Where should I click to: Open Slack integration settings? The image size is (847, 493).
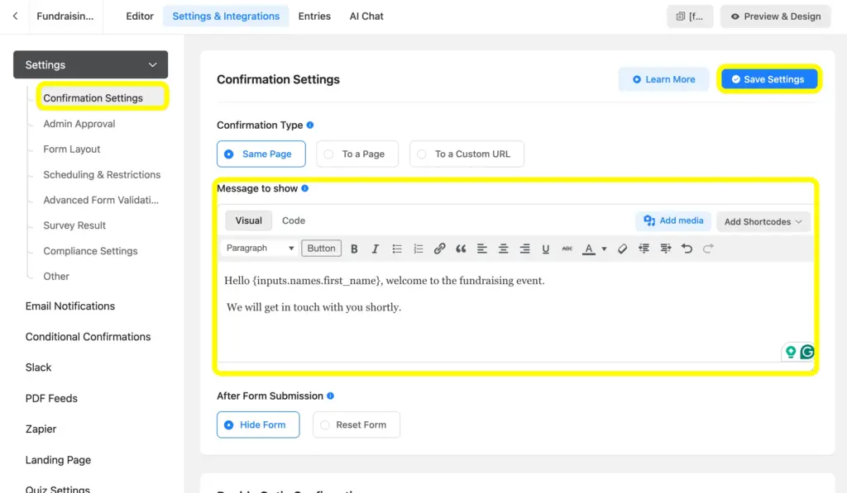38,367
